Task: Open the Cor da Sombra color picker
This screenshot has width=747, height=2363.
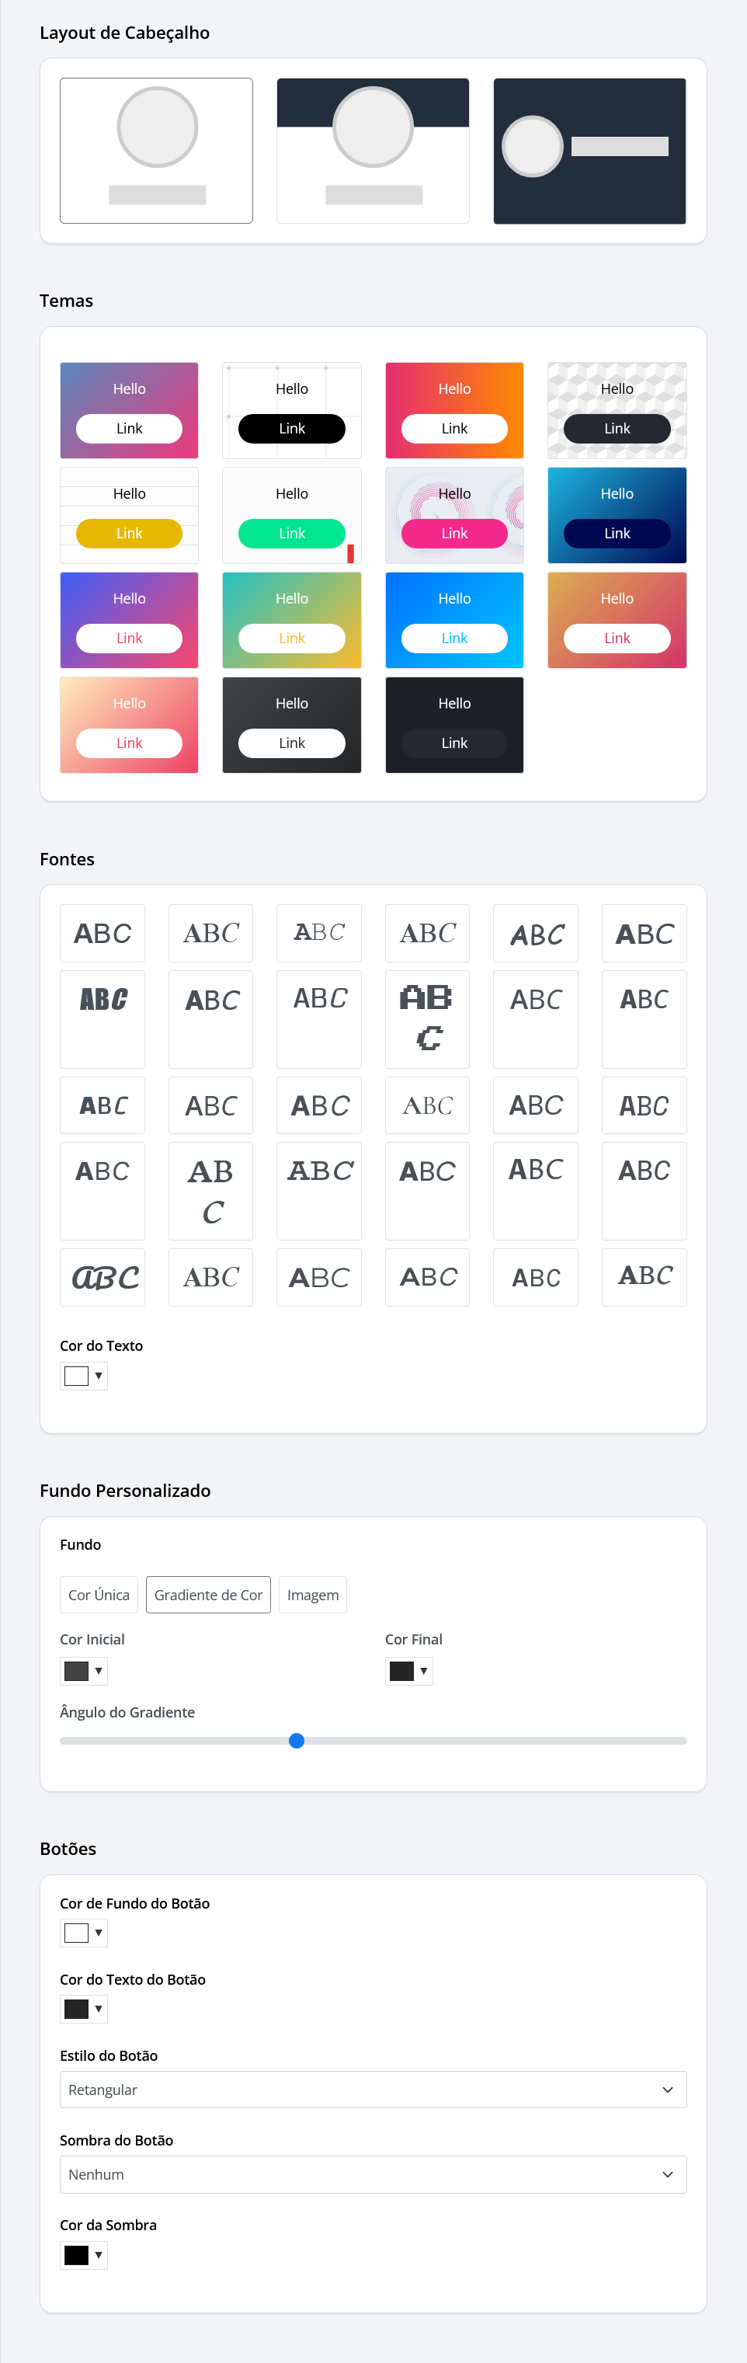Action: [83, 2255]
